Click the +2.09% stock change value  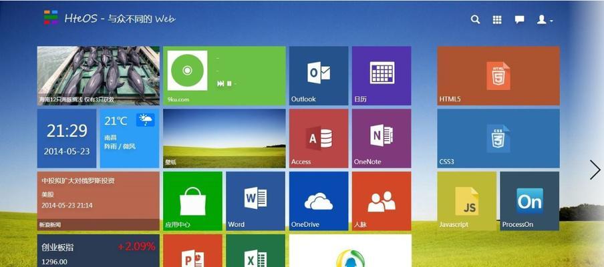coord(136,246)
